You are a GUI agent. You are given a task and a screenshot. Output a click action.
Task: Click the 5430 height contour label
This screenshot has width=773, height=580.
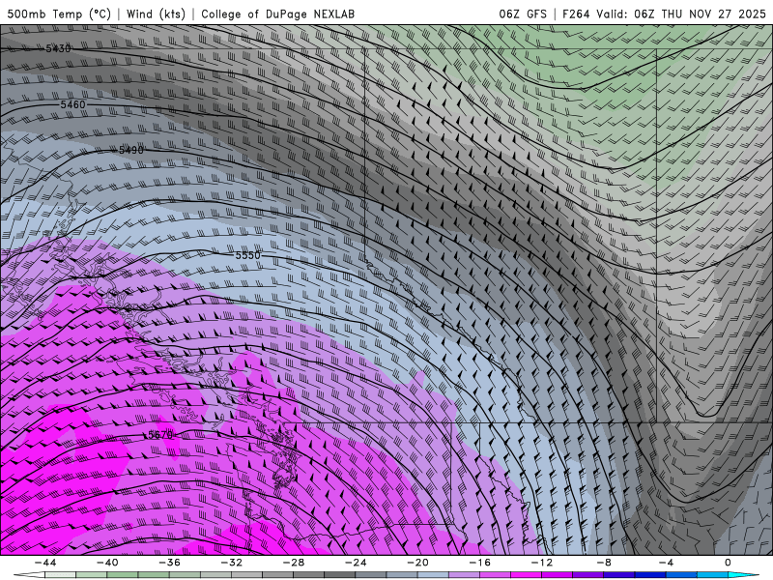coord(58,48)
